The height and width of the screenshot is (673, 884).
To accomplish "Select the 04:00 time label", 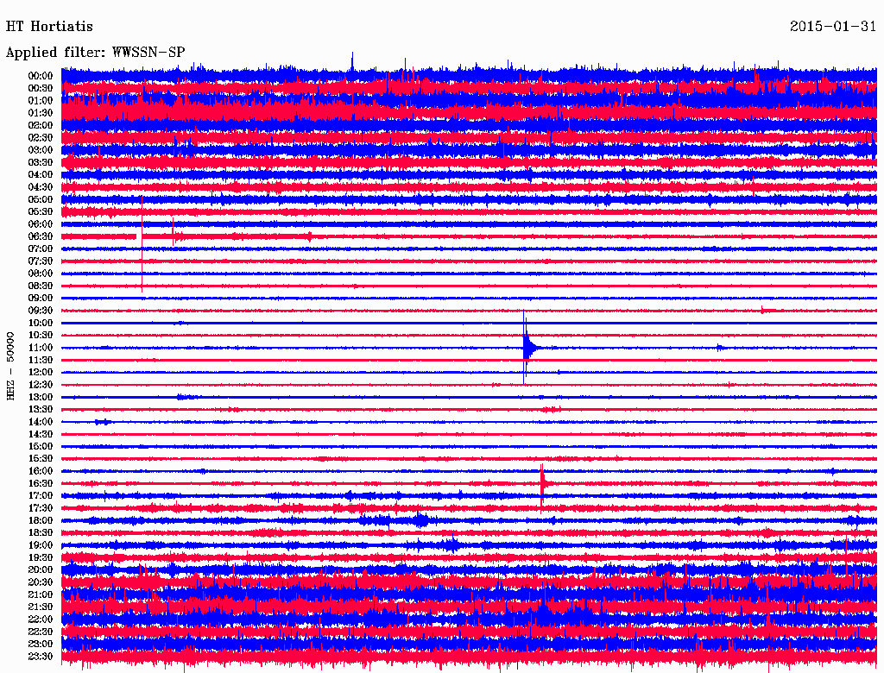I will pos(41,175).
